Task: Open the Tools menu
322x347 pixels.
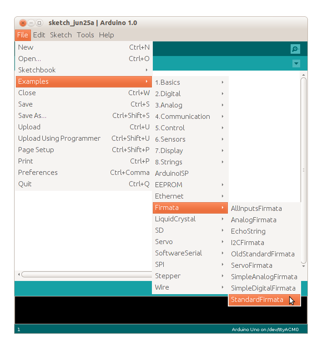Action: [86, 35]
